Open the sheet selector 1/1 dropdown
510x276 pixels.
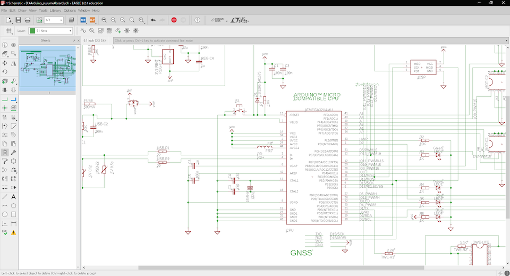click(x=54, y=20)
